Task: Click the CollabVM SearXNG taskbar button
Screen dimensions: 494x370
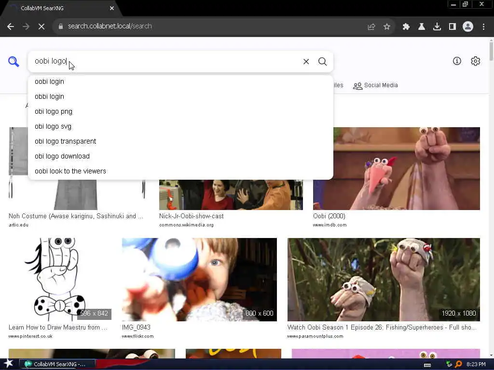Action: click(57, 364)
